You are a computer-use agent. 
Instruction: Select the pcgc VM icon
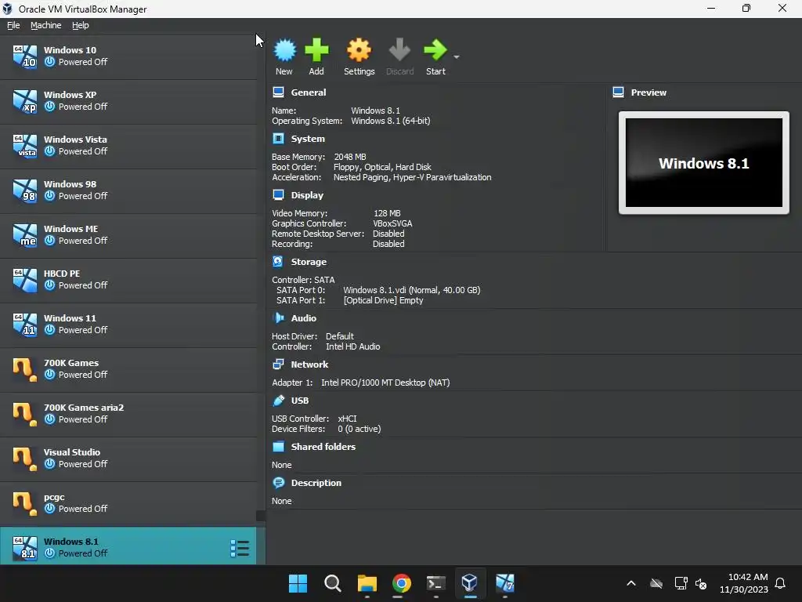pyautogui.click(x=24, y=503)
